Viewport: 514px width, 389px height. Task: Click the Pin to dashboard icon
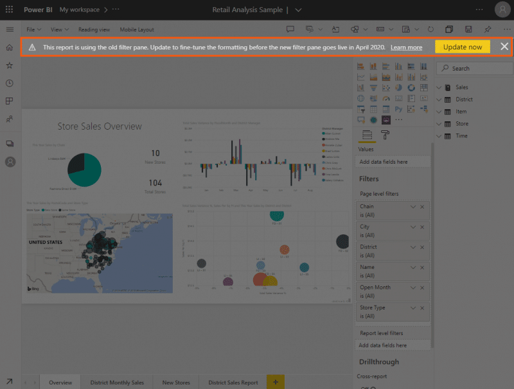coord(488,30)
